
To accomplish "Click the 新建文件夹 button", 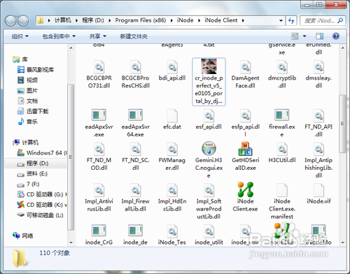I will click(134, 36).
